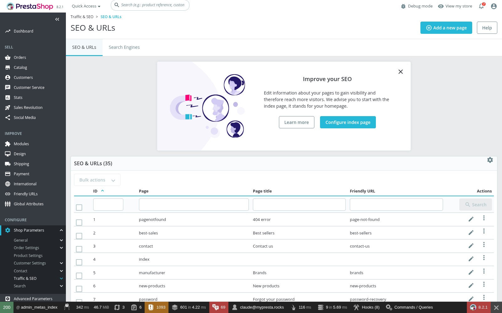
Task: Follow the Traffic & SEO breadcrumb link
Action: [x=82, y=17]
